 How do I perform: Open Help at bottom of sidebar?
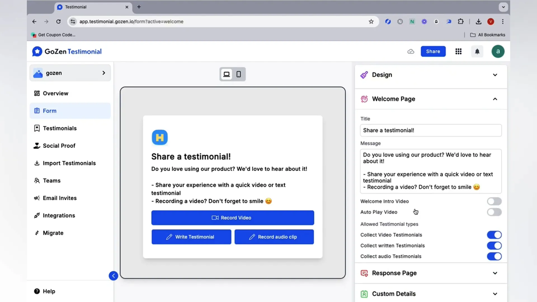coord(45,291)
